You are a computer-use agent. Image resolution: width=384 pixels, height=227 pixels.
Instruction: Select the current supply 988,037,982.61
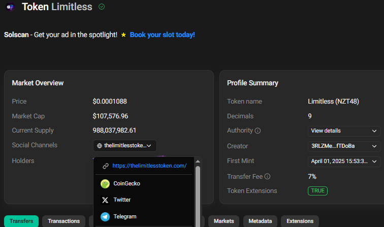(114, 131)
